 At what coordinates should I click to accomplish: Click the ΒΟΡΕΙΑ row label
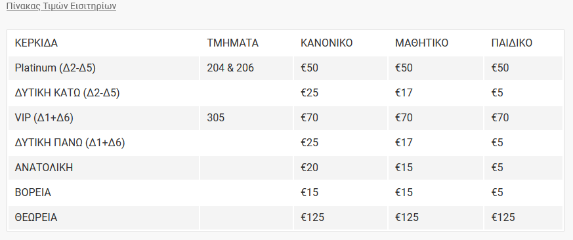(33, 192)
